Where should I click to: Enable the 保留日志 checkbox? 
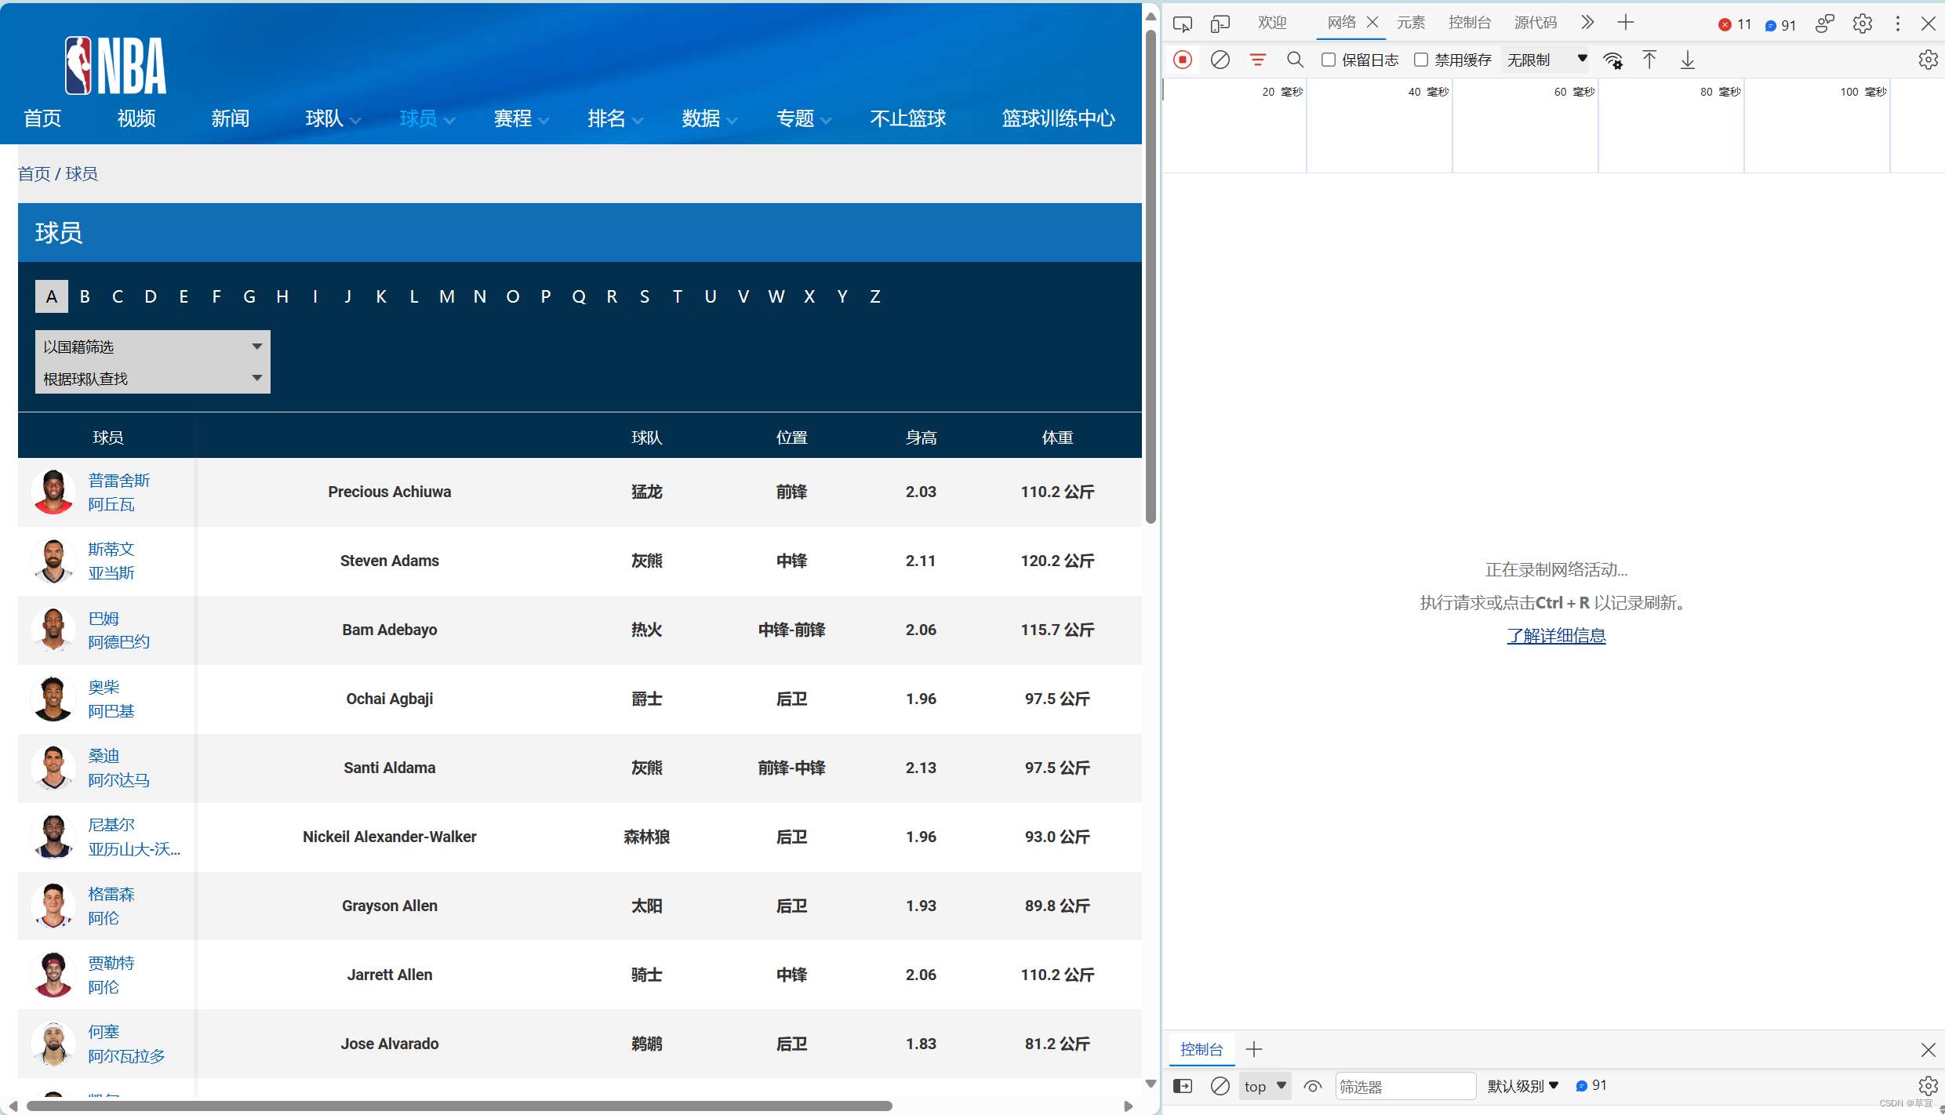1329,60
